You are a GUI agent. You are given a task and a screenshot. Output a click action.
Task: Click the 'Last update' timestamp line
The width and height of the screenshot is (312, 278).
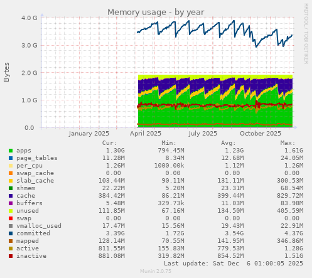[x=234, y=264]
